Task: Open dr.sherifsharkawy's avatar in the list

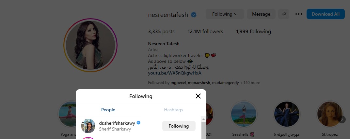Action: click(x=88, y=126)
